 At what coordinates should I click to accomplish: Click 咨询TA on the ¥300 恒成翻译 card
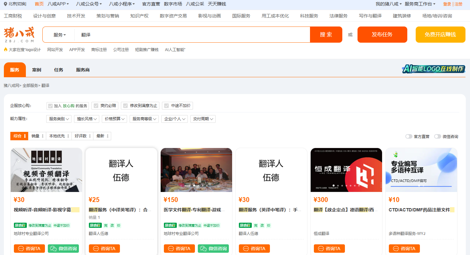click(x=329, y=249)
